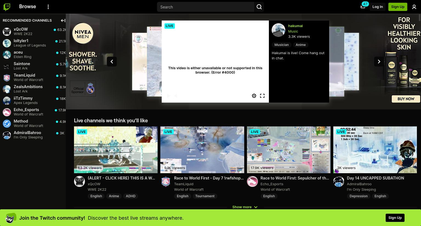421x226 pixels.
Task: Click the Official Sponsor Real Madrid badge
Action: [x=83, y=89]
